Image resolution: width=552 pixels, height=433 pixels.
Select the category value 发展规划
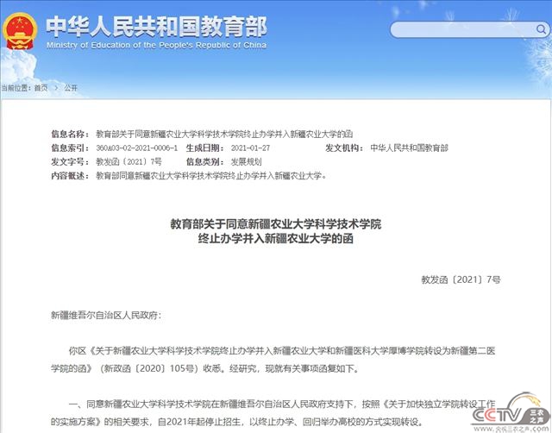tap(246, 162)
